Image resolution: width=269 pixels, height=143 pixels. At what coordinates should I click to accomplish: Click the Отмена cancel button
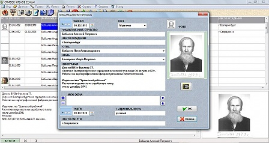tap(187, 119)
